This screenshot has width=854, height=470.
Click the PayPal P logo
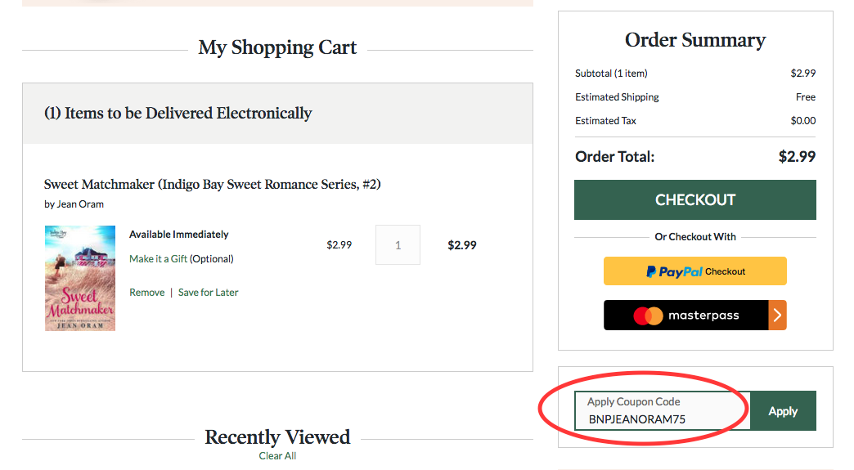tap(651, 271)
